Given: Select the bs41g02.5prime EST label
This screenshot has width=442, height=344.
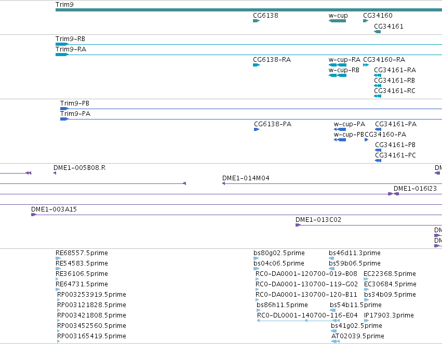Looking at the screenshot, I should (357, 326).
